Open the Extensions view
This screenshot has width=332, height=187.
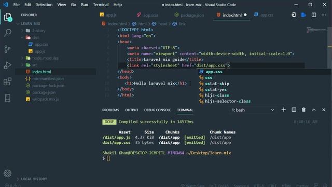[7, 82]
